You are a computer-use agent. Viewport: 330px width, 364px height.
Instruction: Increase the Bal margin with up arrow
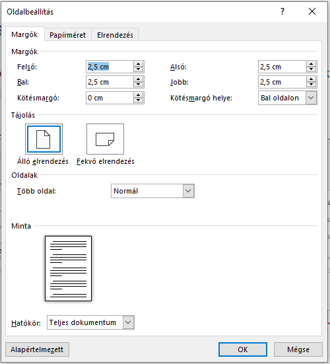click(138, 79)
